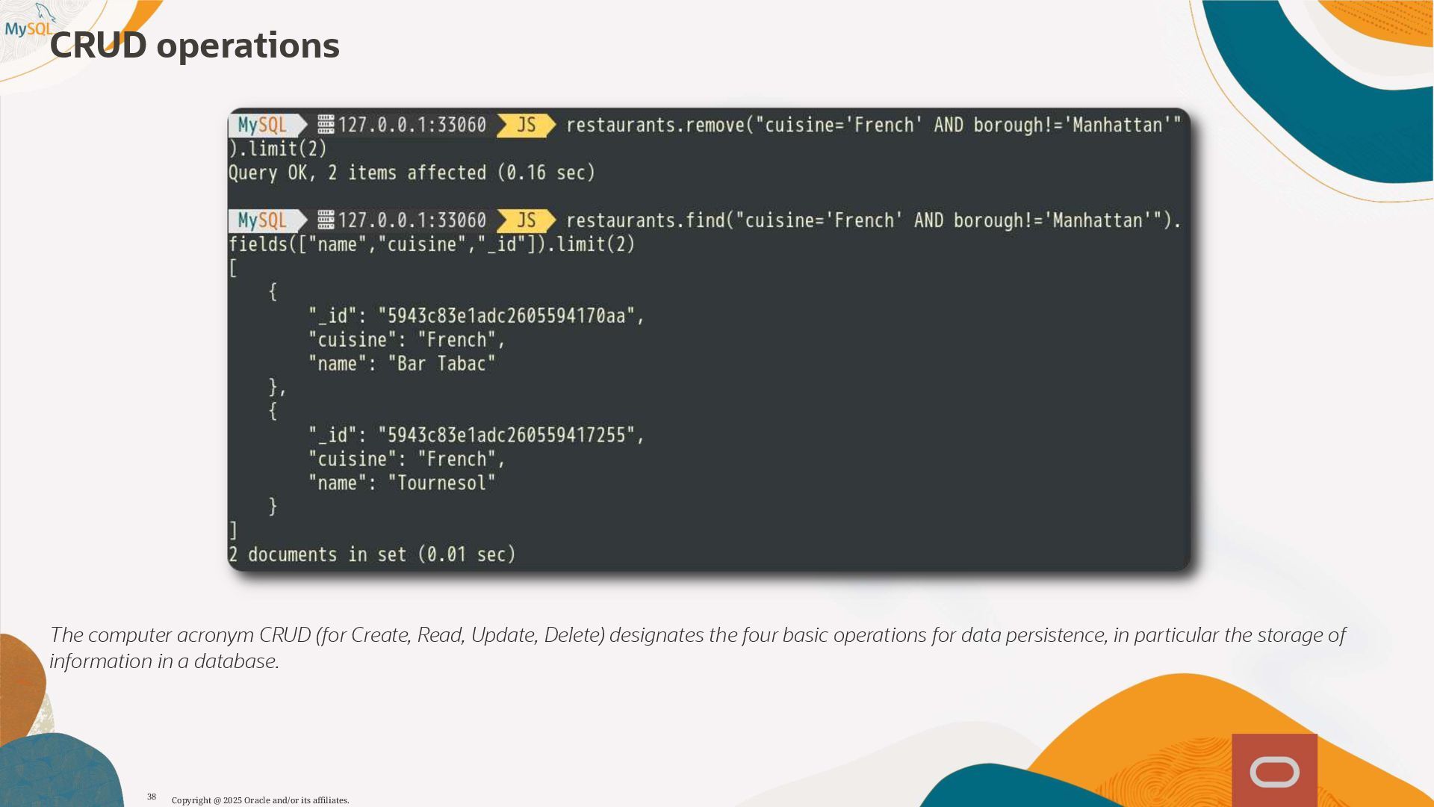This screenshot has width=1434, height=807.
Task: Click the red Oracle logo square
Action: click(1274, 770)
